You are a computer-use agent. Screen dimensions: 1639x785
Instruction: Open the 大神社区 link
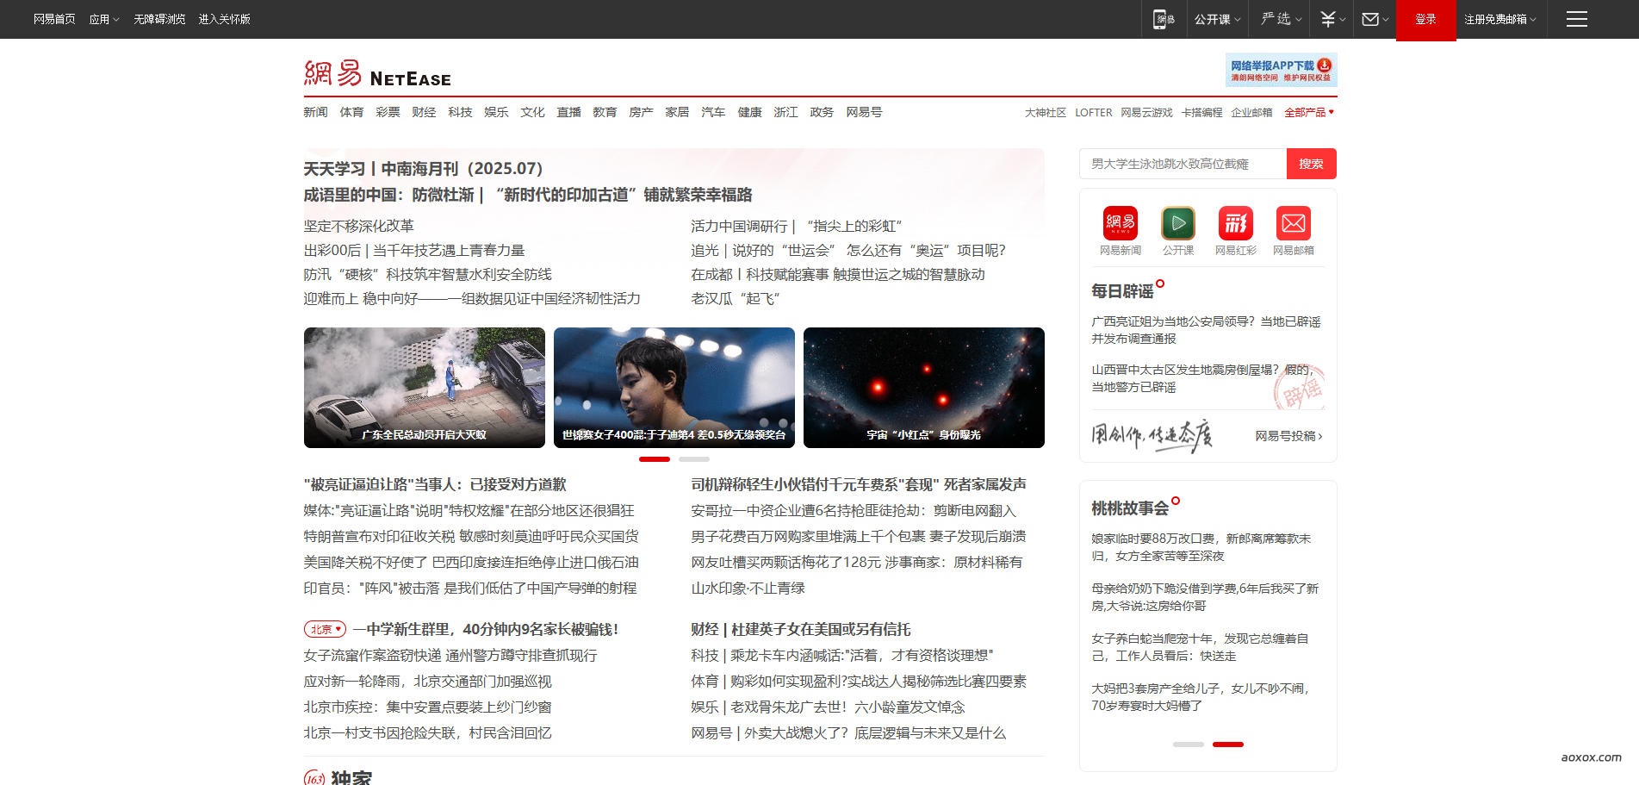tap(1046, 112)
